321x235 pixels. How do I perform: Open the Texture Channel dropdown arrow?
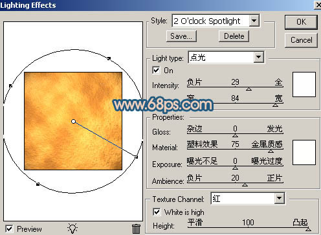[279, 198]
